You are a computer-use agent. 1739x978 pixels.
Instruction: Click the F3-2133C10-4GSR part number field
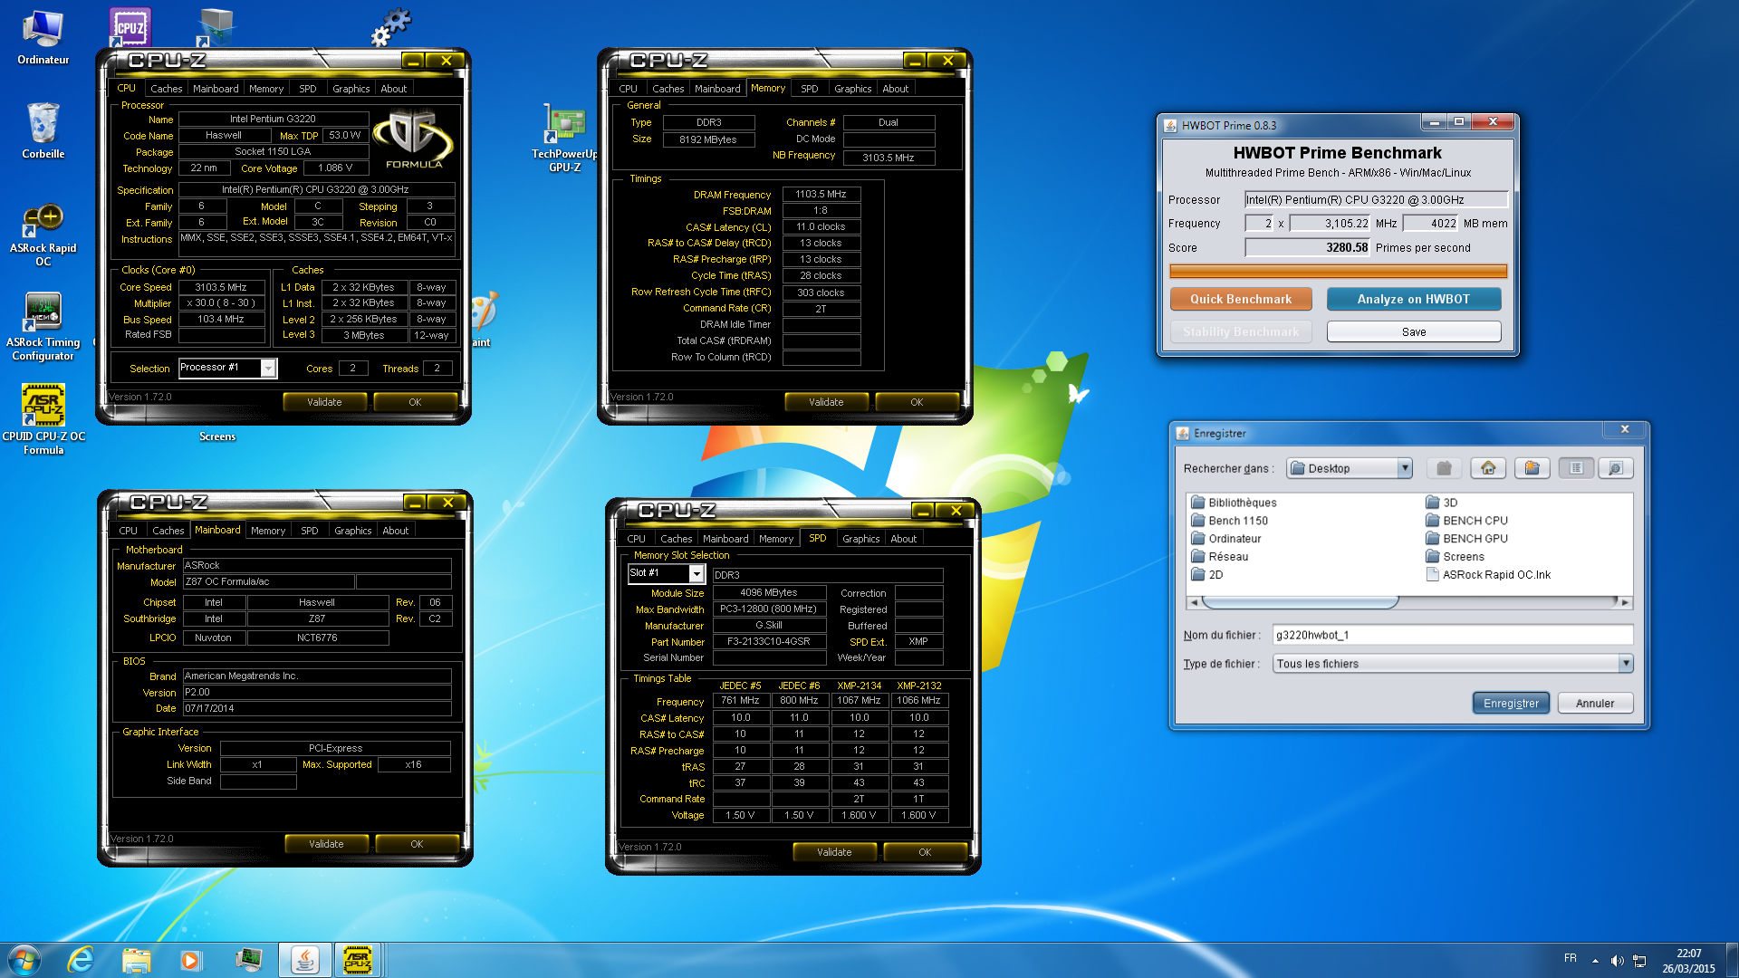(768, 641)
